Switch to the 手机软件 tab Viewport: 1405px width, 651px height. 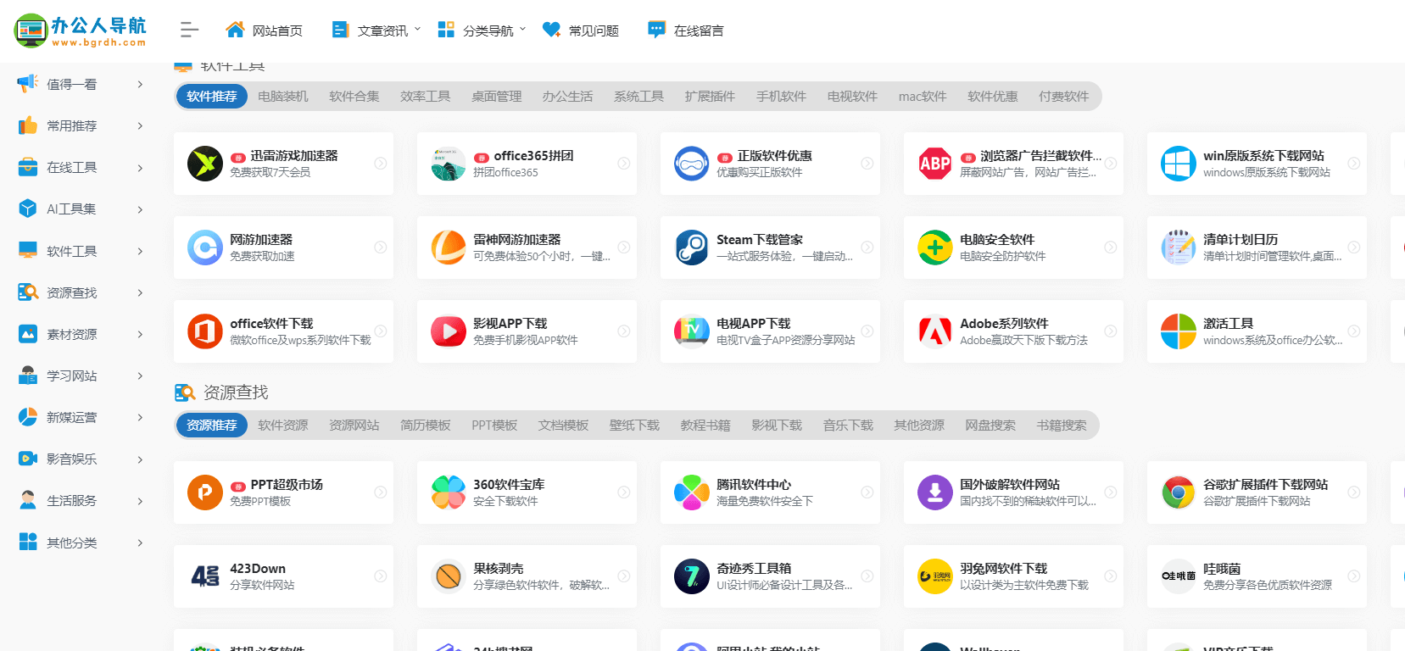click(x=782, y=97)
